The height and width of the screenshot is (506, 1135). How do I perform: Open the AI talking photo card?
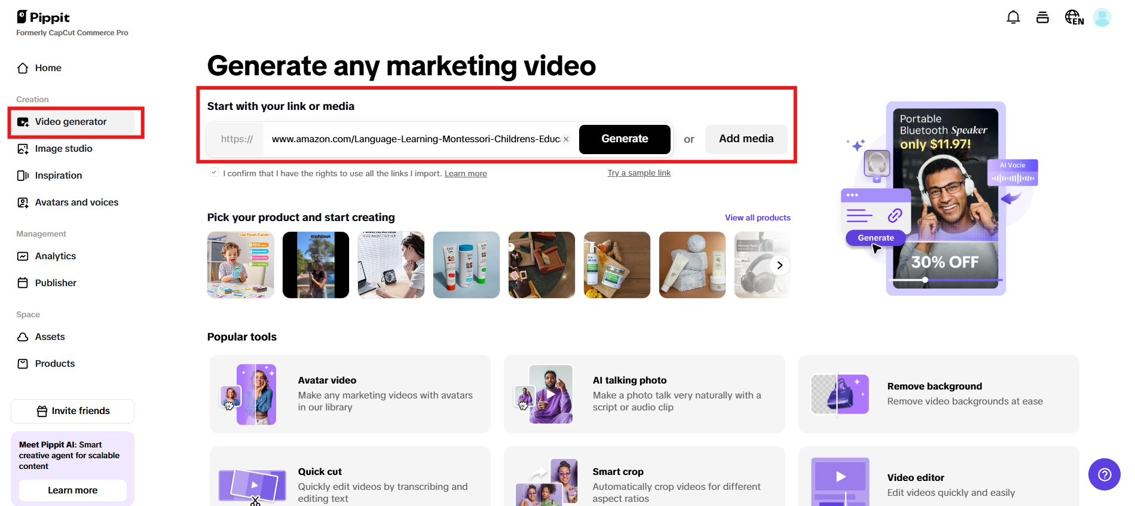click(644, 394)
